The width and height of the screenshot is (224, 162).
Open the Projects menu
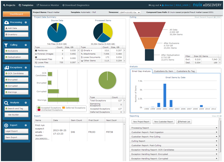tap(9, 5)
